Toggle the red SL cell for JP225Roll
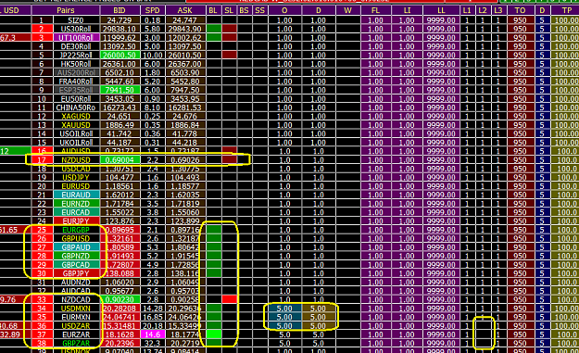The height and width of the screenshot is (353, 579). 230,55
